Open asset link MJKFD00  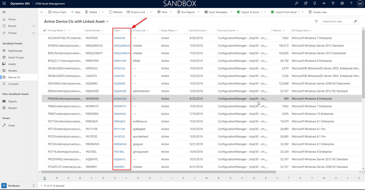(120, 38)
